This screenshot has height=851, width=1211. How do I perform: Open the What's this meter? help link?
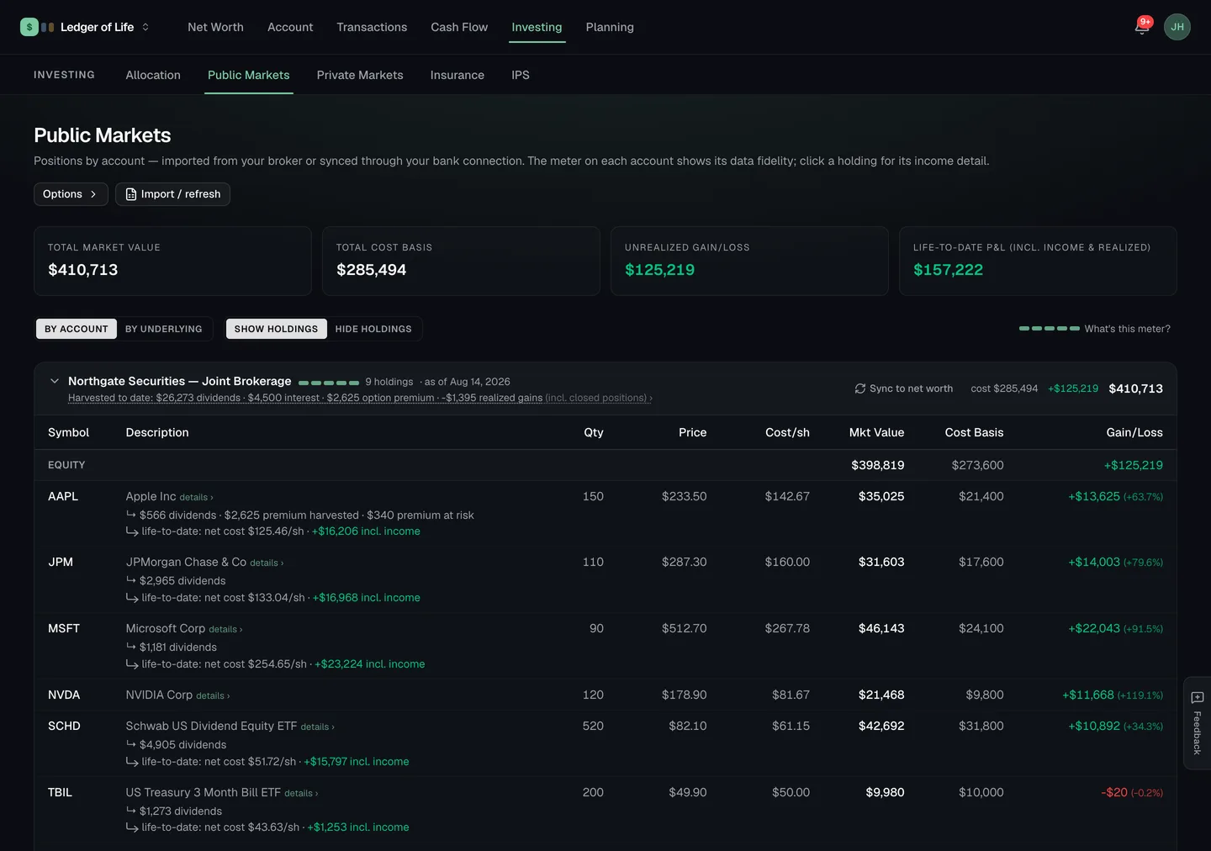tap(1127, 329)
